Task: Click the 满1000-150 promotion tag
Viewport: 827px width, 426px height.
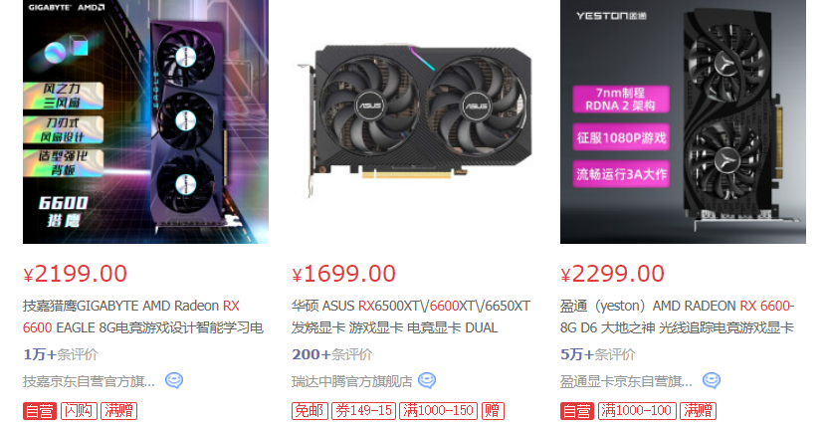Action: pyautogui.click(x=438, y=411)
